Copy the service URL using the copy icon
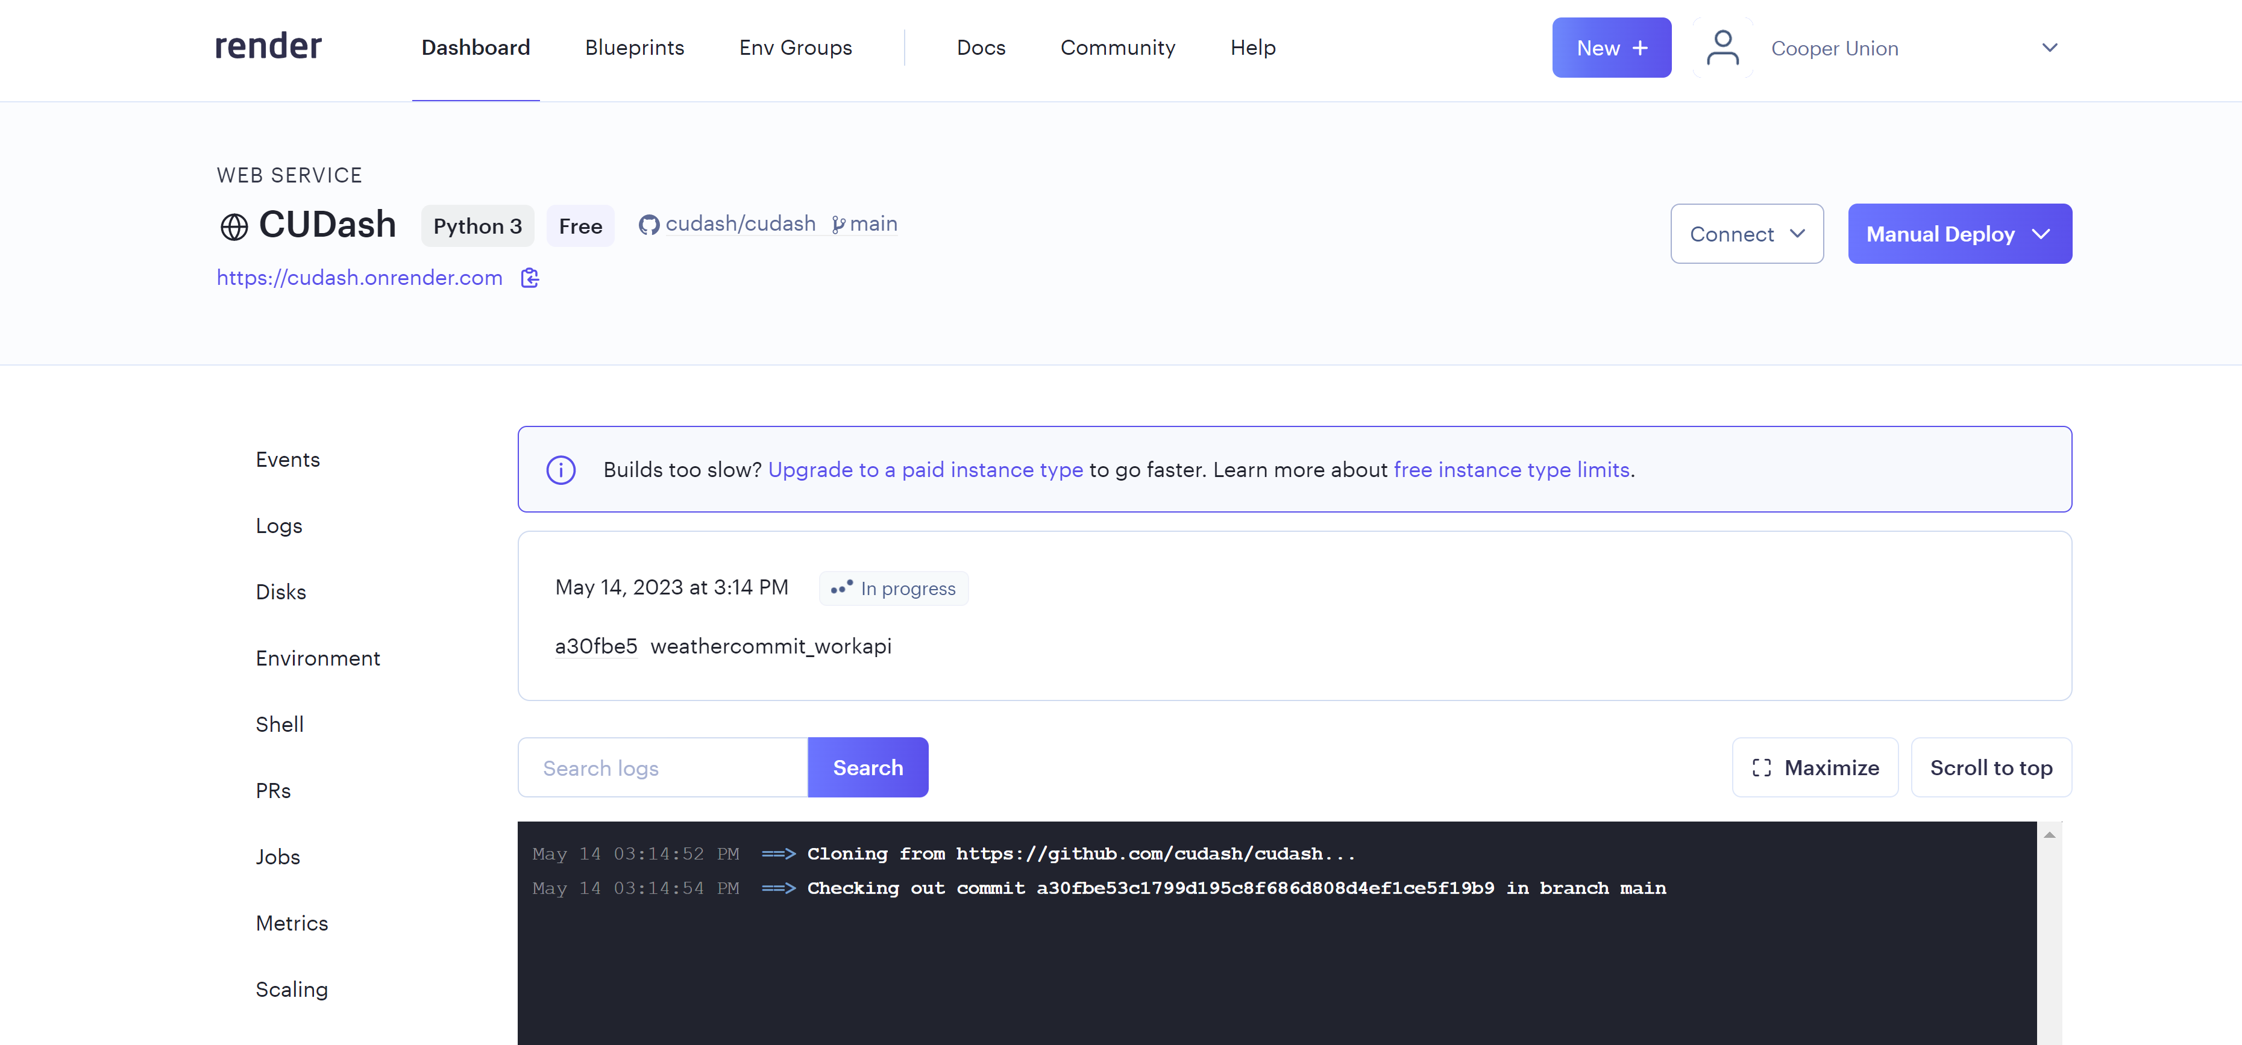 pos(529,278)
